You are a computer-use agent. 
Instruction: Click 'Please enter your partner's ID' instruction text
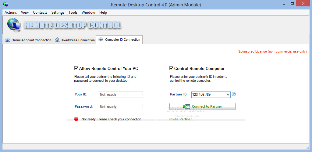[199, 78]
